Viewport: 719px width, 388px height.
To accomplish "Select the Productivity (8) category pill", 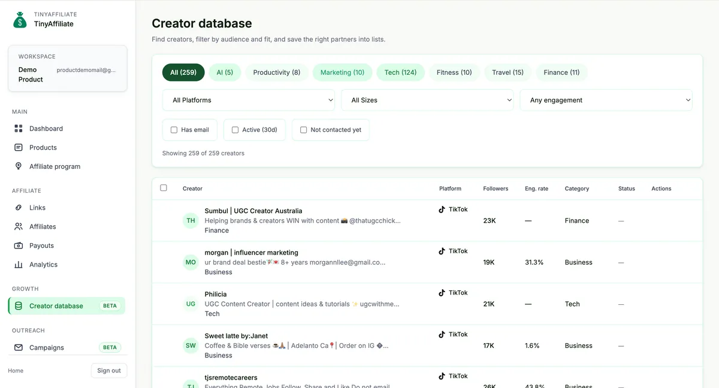I will pyautogui.click(x=277, y=72).
